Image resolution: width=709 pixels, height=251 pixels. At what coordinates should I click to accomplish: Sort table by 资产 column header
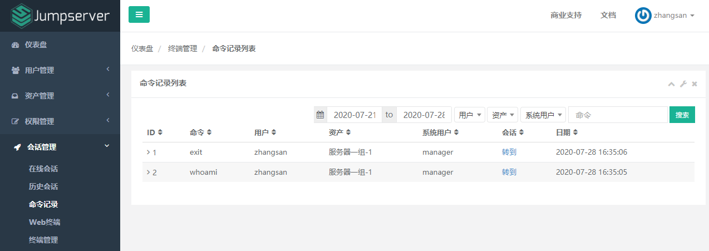coord(340,132)
